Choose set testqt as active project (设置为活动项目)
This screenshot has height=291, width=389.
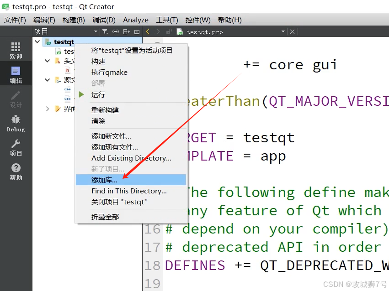pyautogui.click(x=131, y=51)
